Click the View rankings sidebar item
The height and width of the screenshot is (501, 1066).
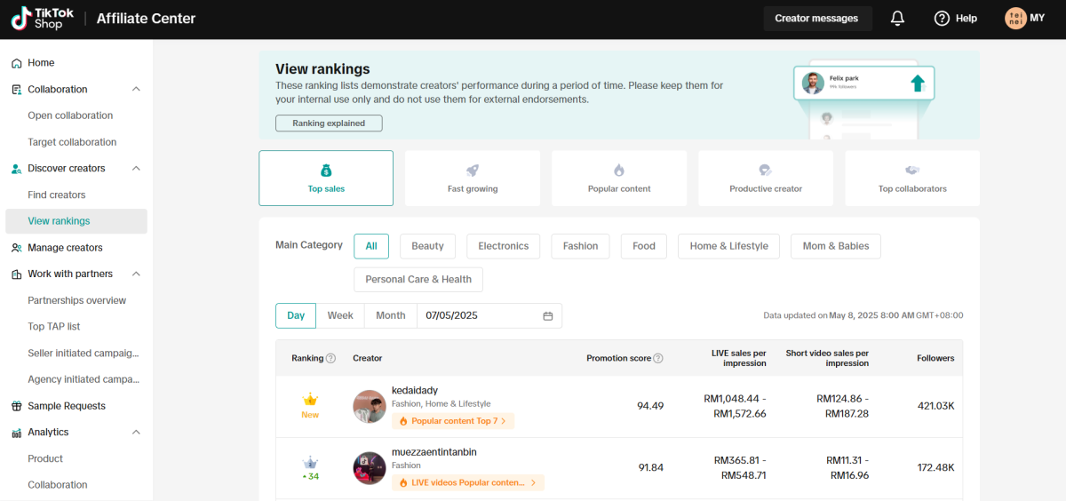click(x=76, y=221)
